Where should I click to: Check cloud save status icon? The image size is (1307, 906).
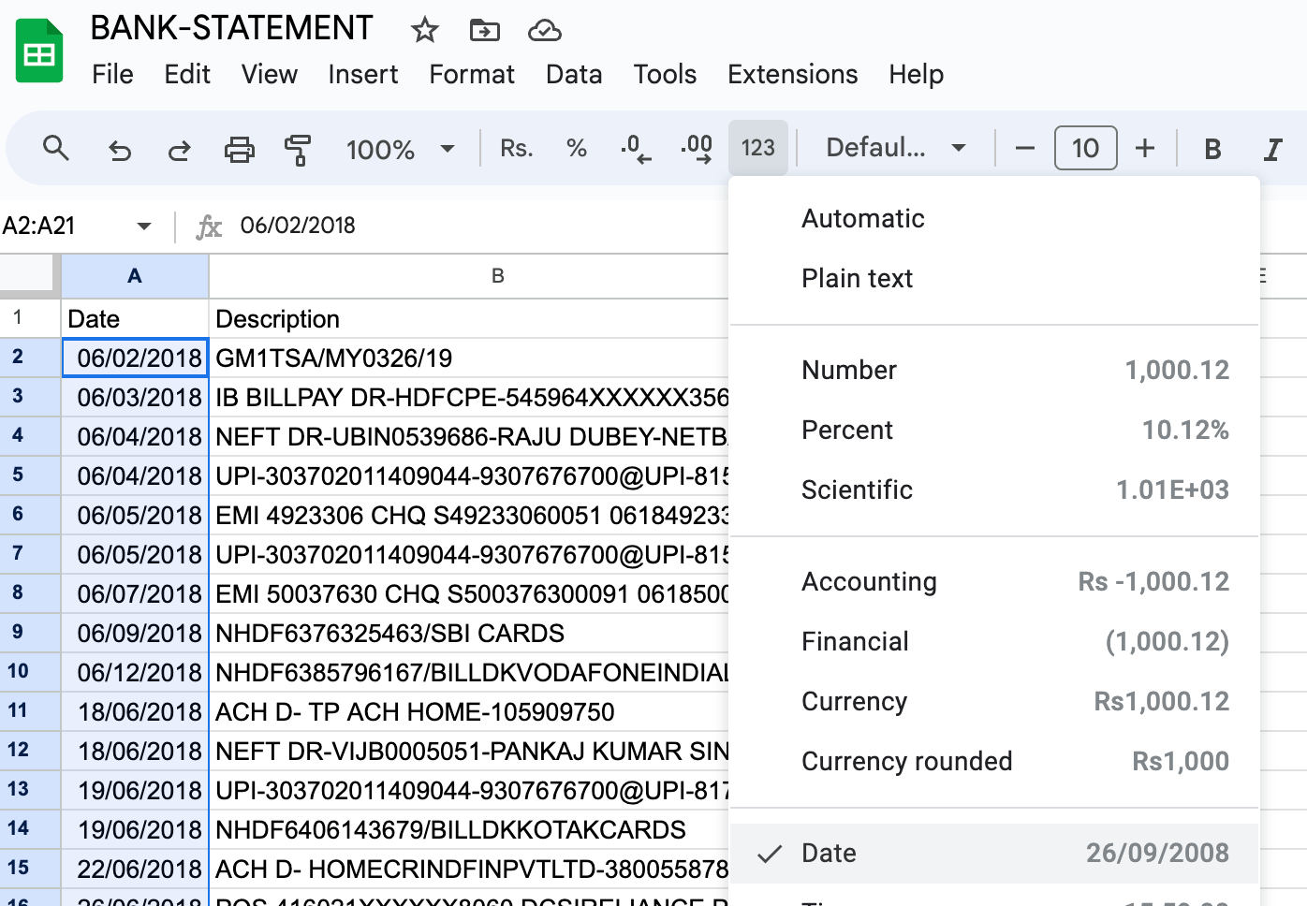(x=544, y=31)
